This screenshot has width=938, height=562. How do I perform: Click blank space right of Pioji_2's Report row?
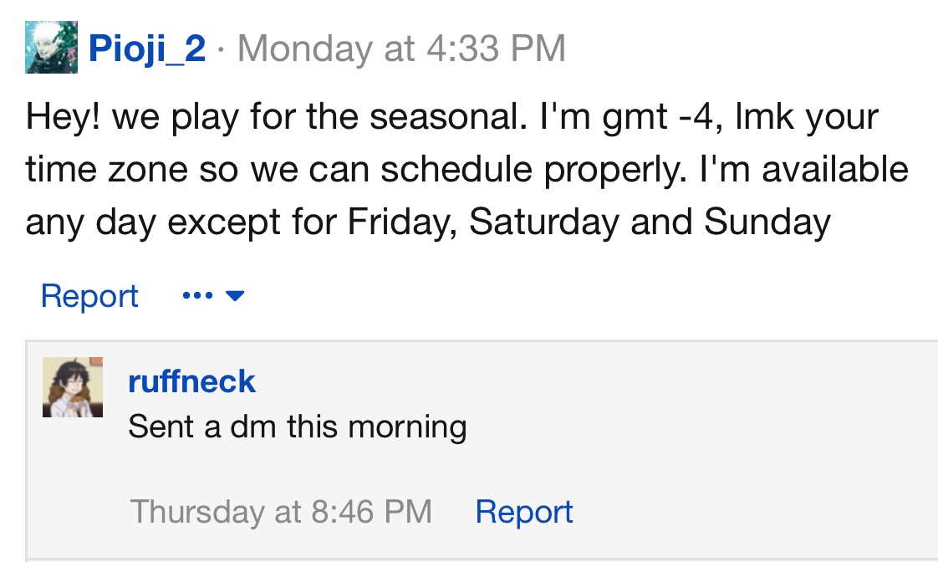pyautogui.click(x=585, y=296)
